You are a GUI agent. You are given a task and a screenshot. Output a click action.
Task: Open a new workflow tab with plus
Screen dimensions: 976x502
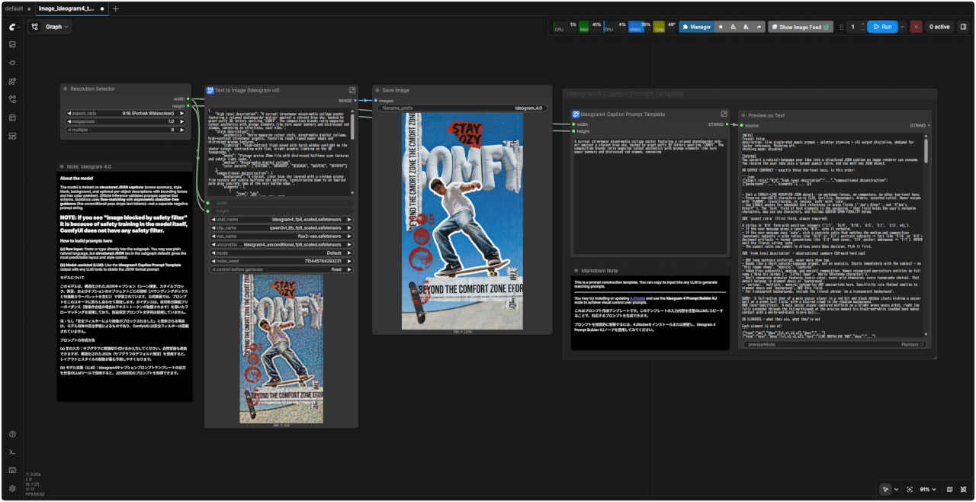pos(115,8)
